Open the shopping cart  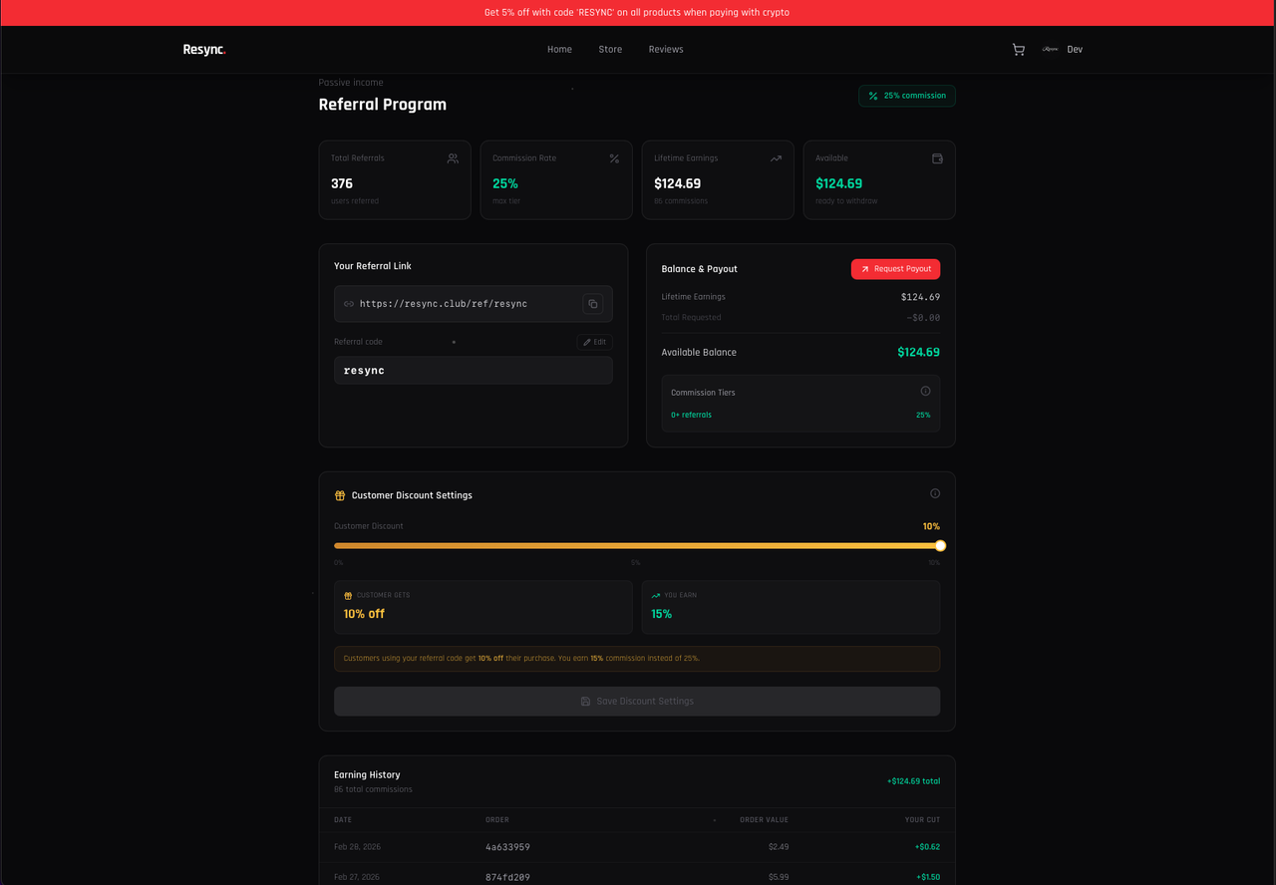pos(1018,49)
